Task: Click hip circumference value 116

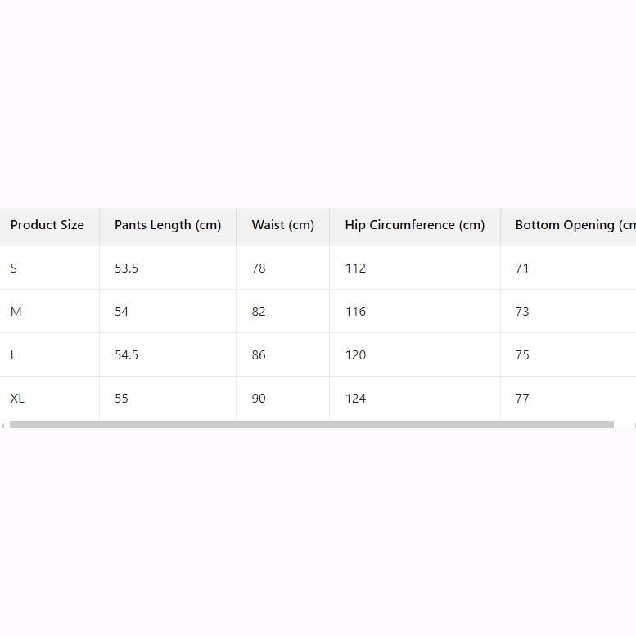Action: click(x=355, y=312)
